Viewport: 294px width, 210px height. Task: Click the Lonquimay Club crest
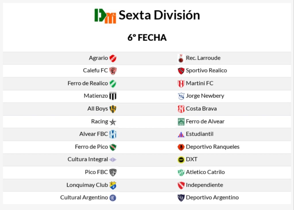click(x=113, y=185)
